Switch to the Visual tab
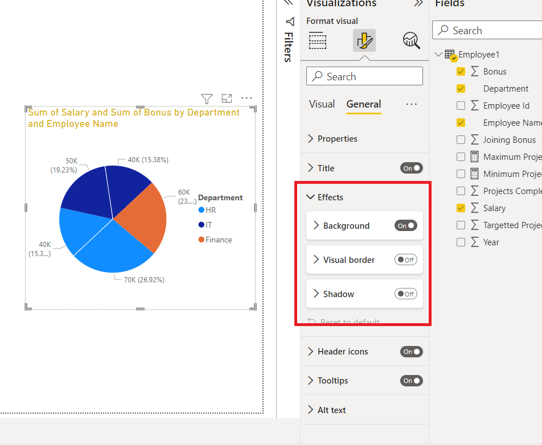 pyautogui.click(x=322, y=104)
